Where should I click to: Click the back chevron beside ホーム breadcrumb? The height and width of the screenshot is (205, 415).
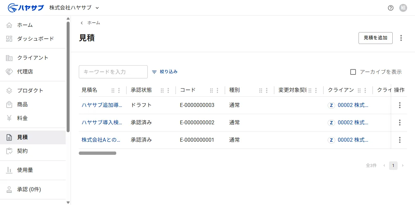click(x=82, y=23)
